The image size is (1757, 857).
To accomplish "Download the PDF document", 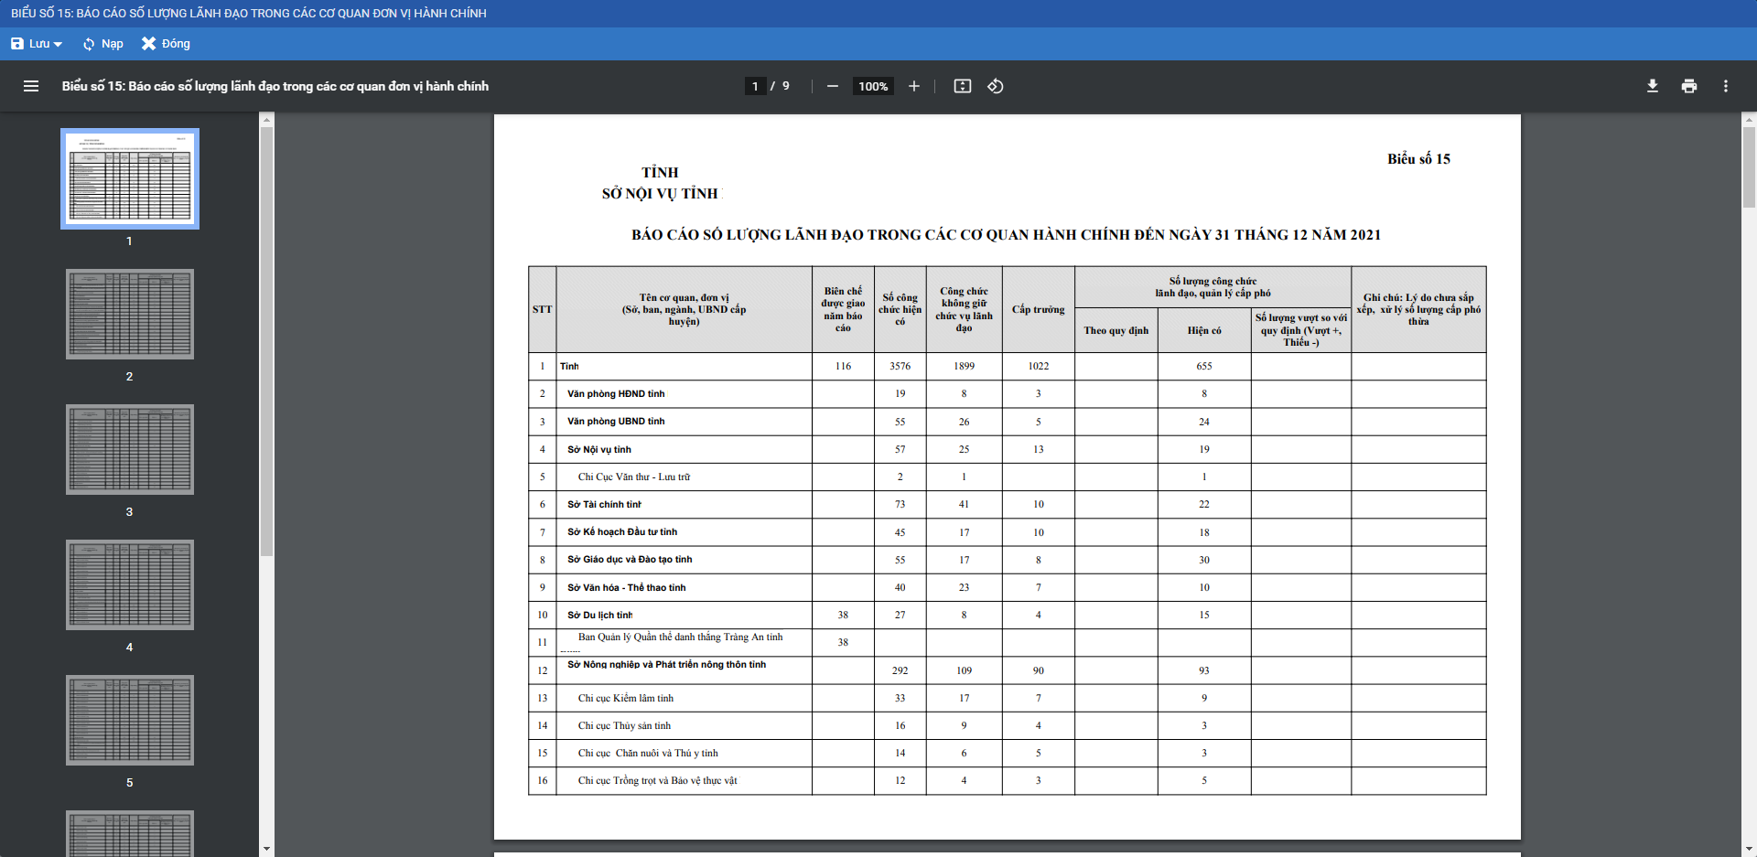I will tap(1652, 86).
